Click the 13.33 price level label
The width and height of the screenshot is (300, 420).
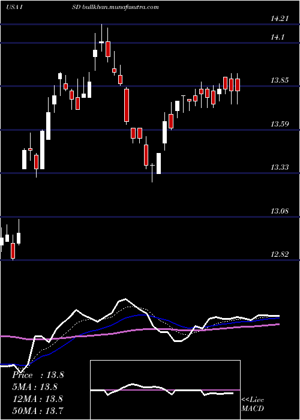tap(280, 167)
